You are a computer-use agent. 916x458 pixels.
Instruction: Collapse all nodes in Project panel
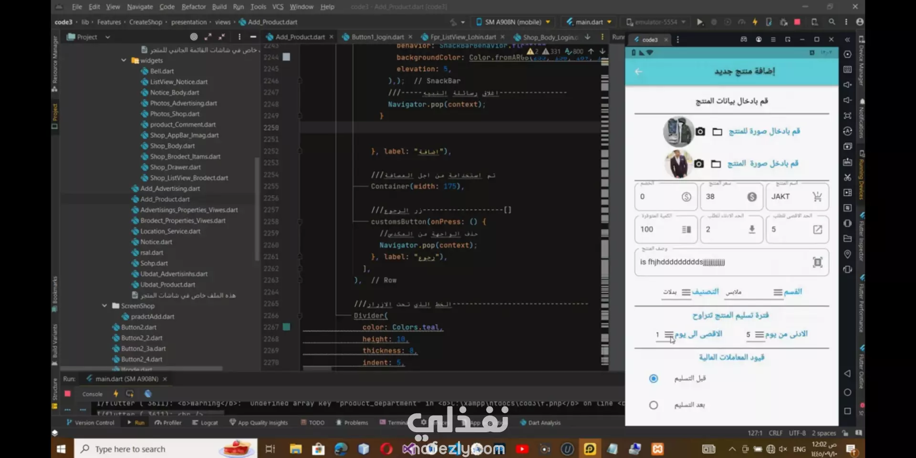pos(222,37)
